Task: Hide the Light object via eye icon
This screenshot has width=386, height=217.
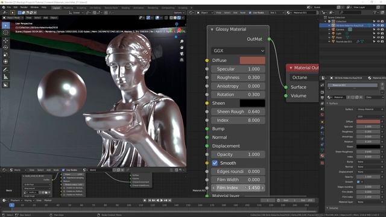Action: 378,34
